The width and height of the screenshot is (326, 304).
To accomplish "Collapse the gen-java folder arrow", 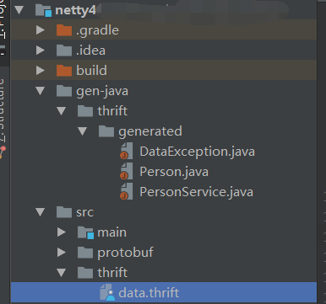I will click(x=41, y=91).
